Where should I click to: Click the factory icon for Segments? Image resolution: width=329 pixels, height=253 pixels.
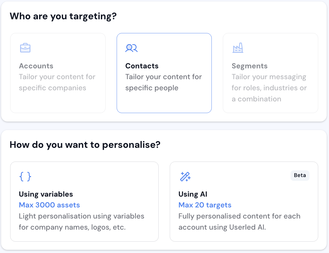point(238,48)
